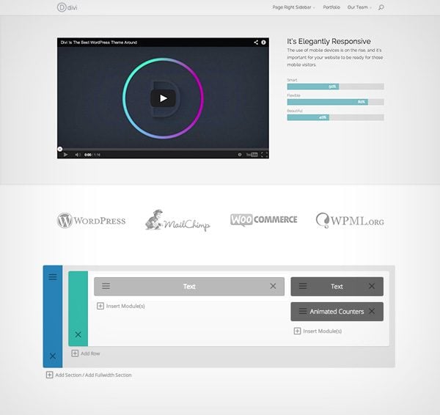Click Add Section / Add Fullwidth Section
This screenshot has height=415, width=440.
tap(89, 375)
